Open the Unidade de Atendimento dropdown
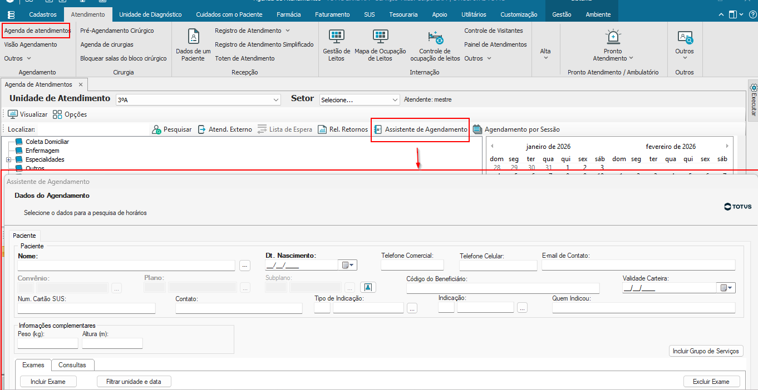The width and height of the screenshot is (758, 390). click(x=276, y=100)
